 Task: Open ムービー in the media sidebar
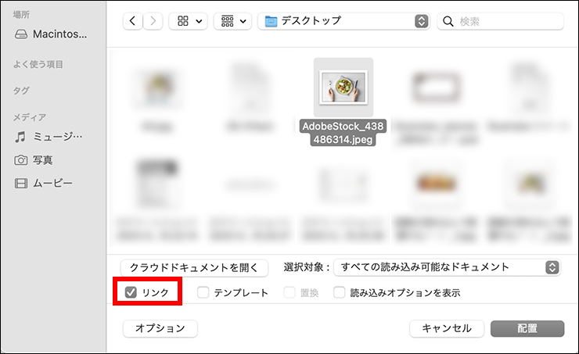43,184
